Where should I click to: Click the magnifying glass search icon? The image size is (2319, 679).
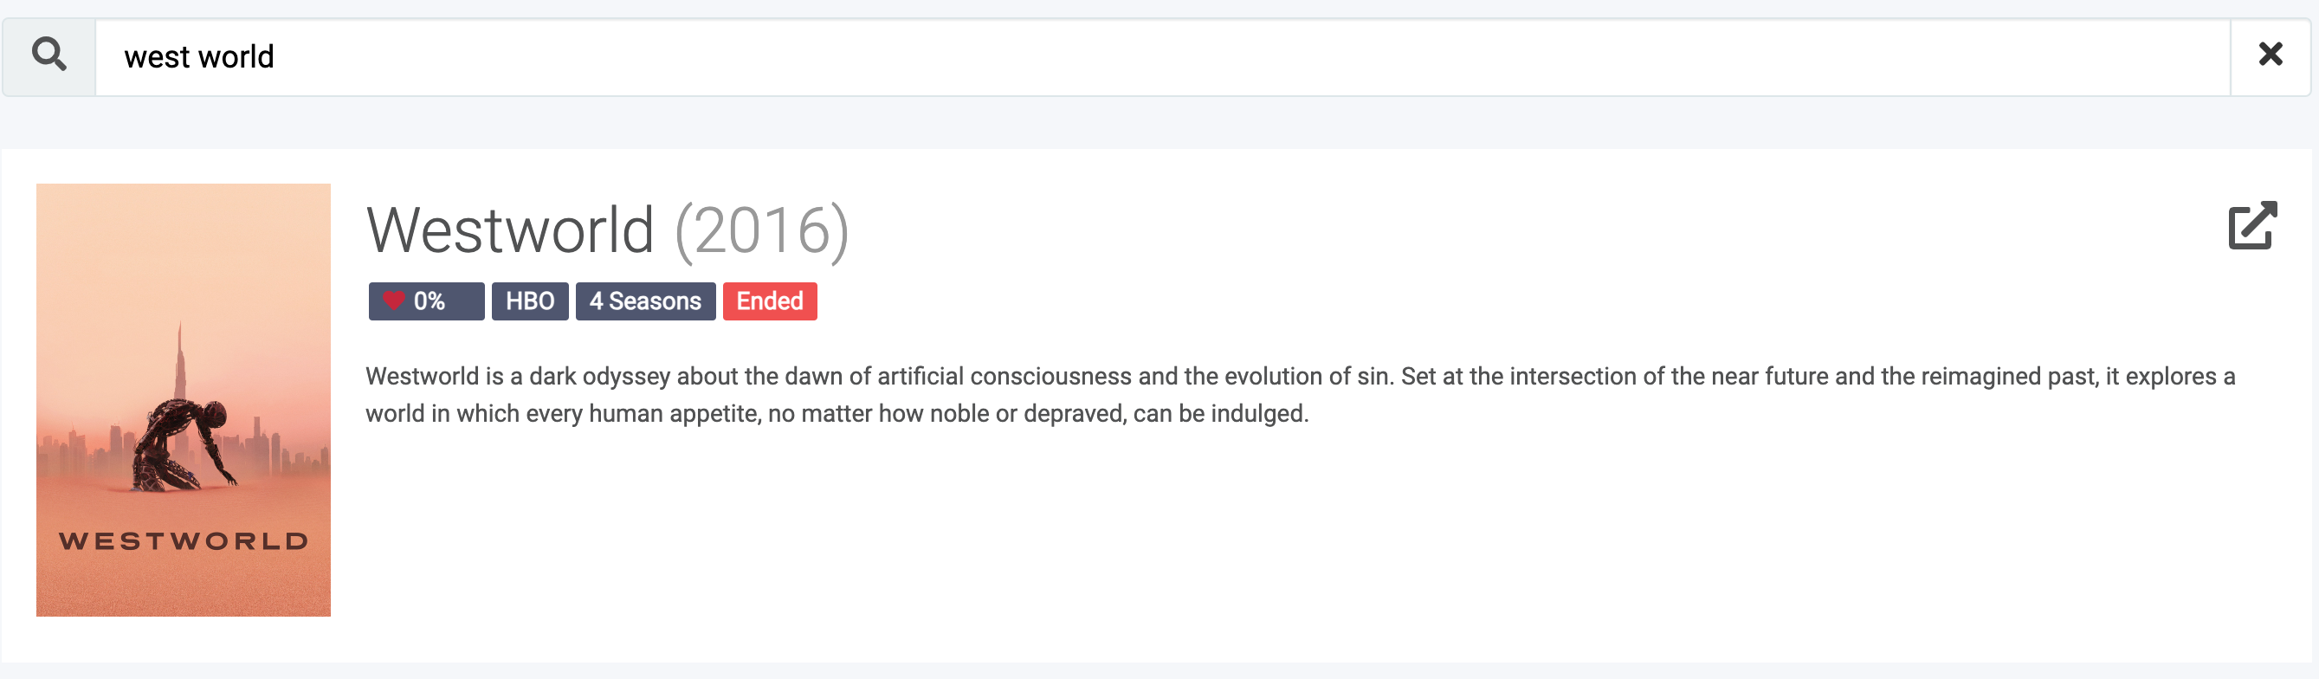click(49, 55)
